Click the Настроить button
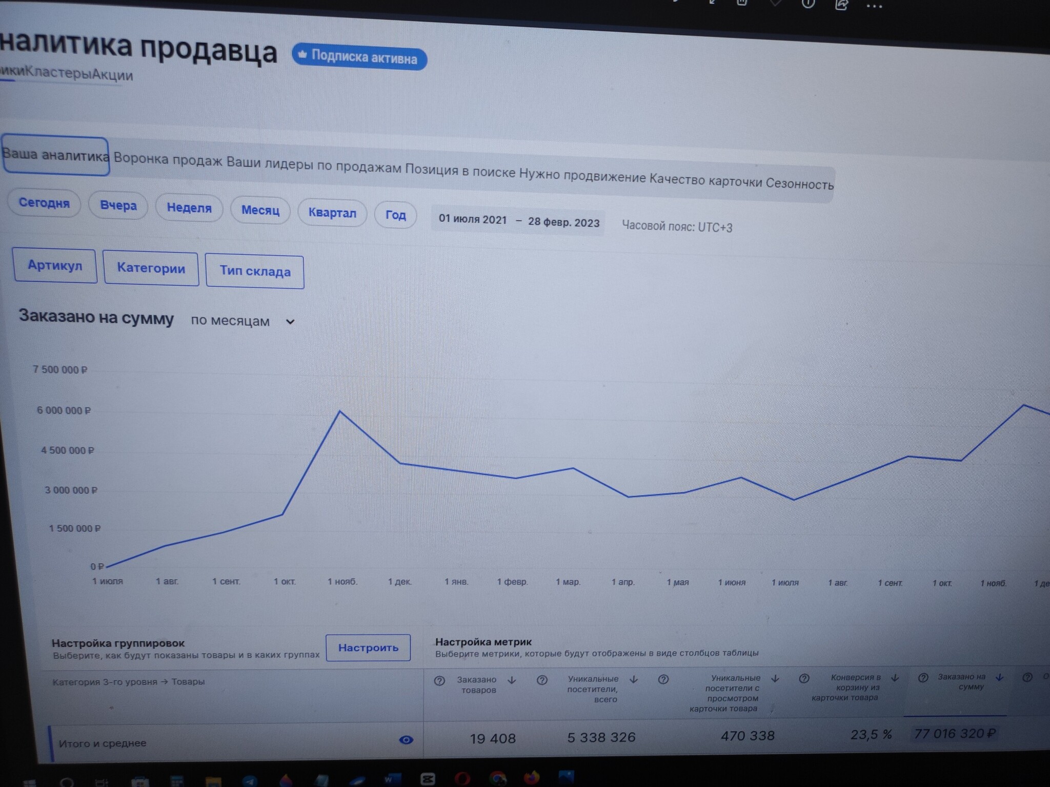Viewport: 1050px width, 787px height. click(368, 648)
